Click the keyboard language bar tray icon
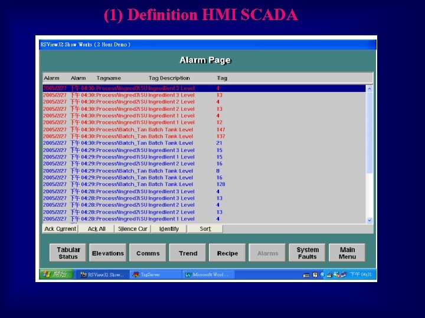 tap(306, 275)
